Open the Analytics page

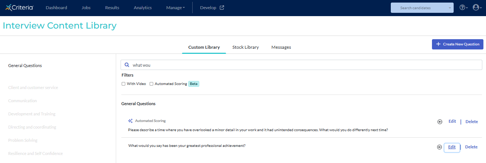(143, 8)
